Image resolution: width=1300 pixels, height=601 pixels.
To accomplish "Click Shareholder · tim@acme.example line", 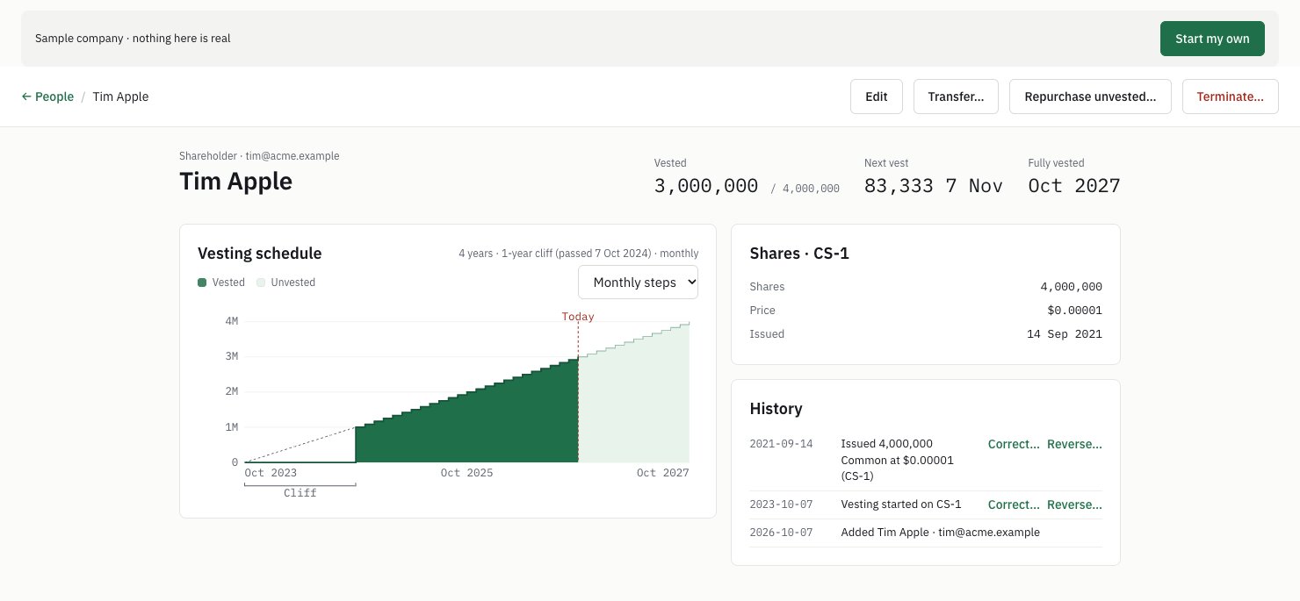I will tap(259, 156).
